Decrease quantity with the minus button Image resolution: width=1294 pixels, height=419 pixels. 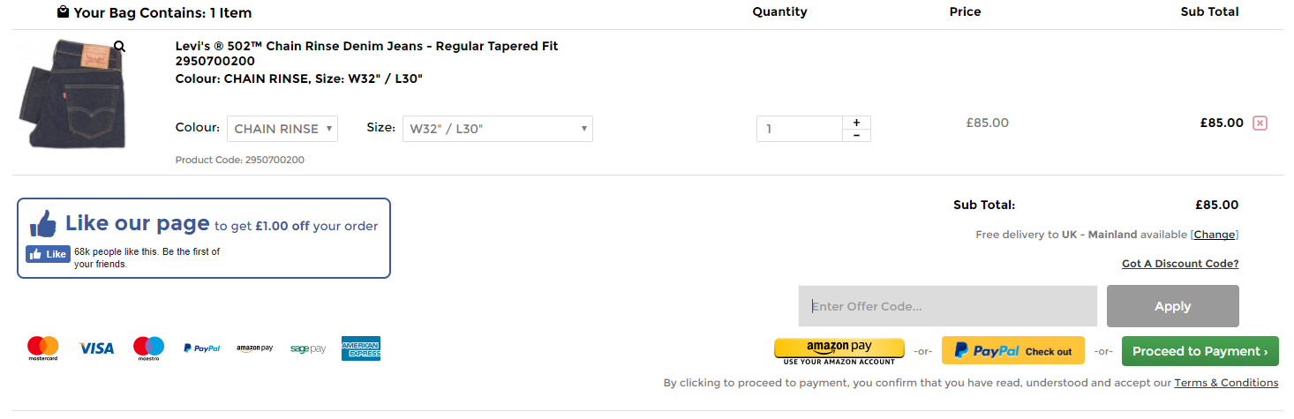tap(856, 135)
